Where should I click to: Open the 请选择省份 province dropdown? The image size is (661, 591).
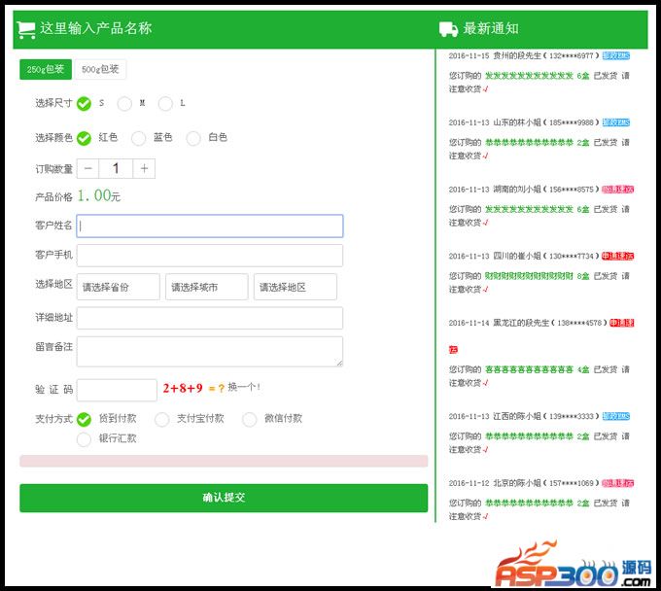coord(118,287)
